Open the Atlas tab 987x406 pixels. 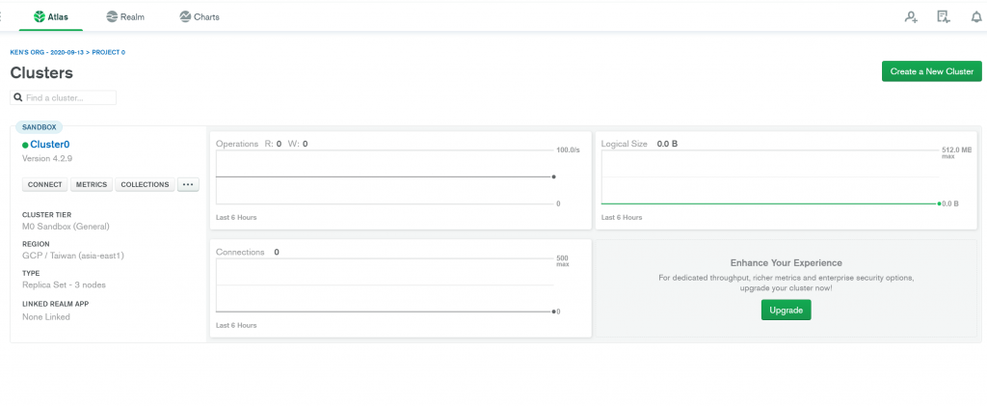click(x=51, y=17)
